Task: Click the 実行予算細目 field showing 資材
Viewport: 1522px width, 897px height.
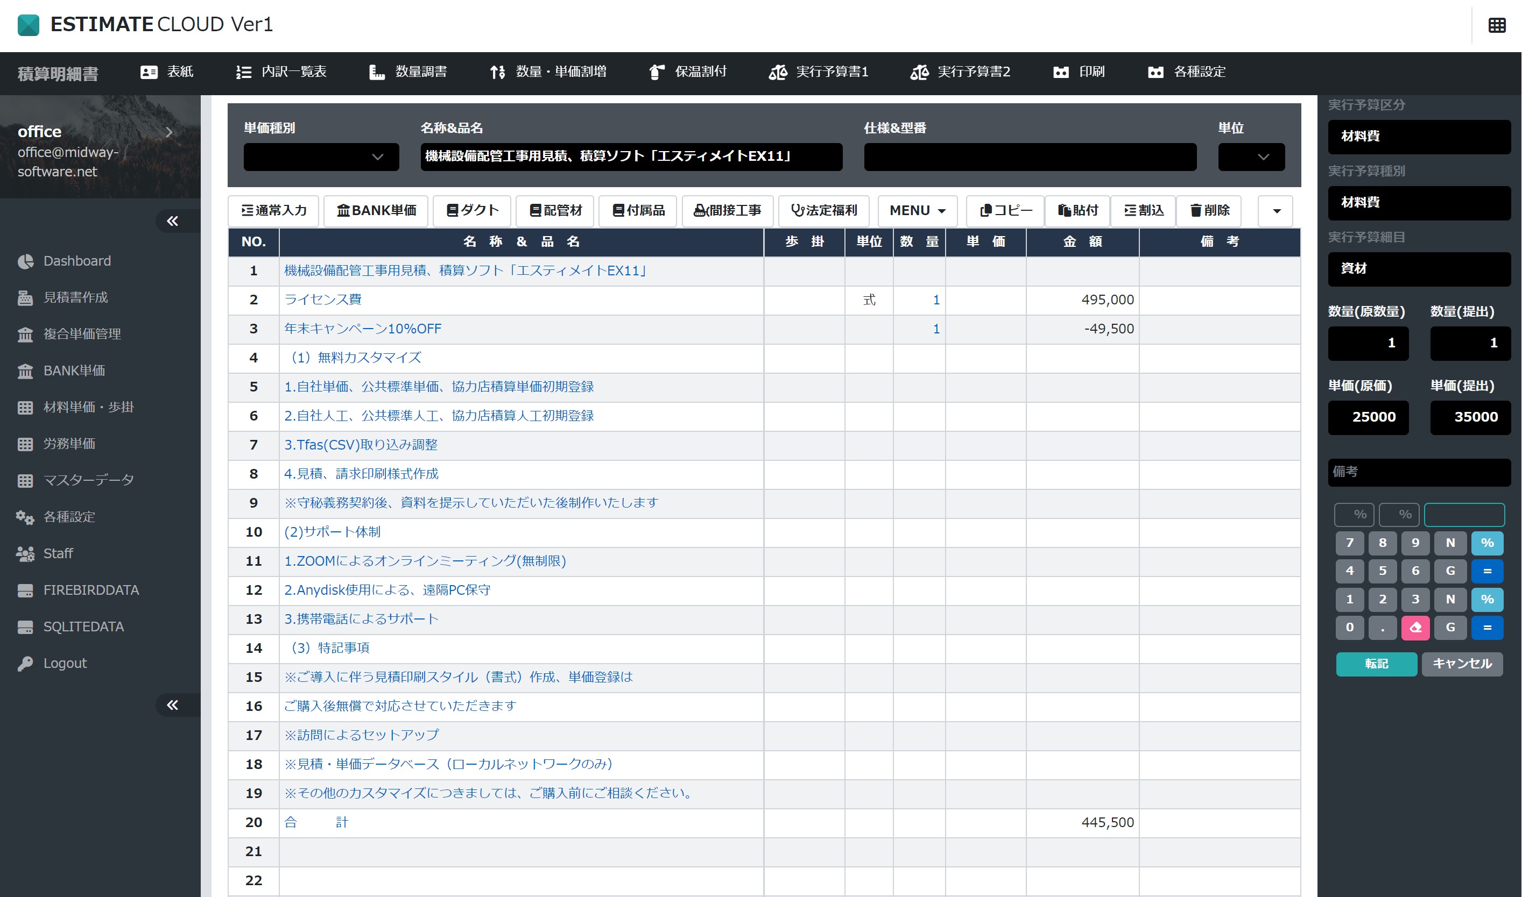Action: [x=1419, y=269]
